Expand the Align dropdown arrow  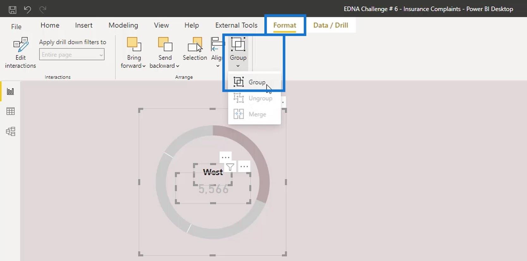pyautogui.click(x=218, y=66)
